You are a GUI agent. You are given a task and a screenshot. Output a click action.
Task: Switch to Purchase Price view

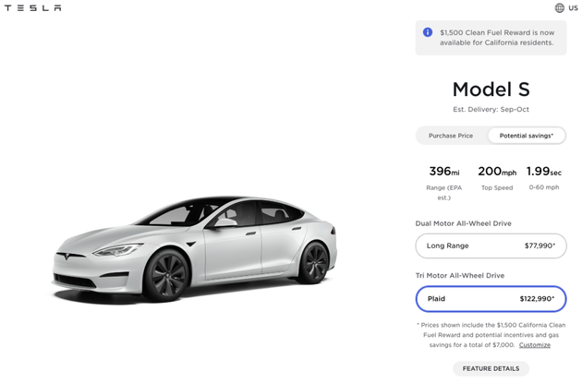click(451, 136)
